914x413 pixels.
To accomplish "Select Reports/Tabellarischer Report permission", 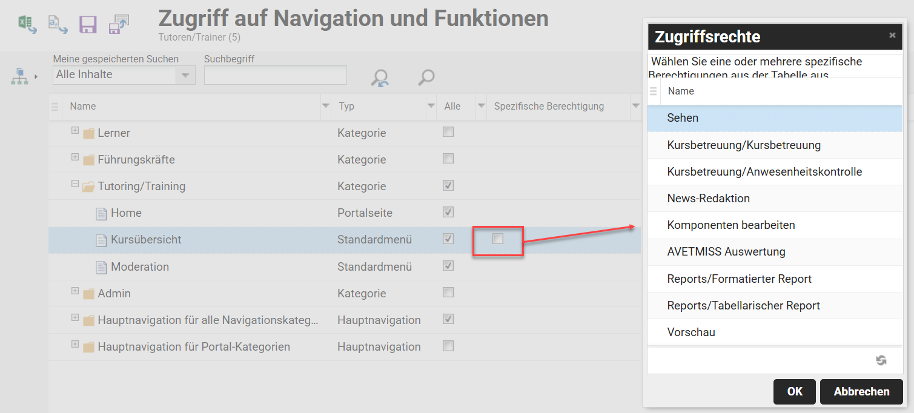I will coord(775,306).
